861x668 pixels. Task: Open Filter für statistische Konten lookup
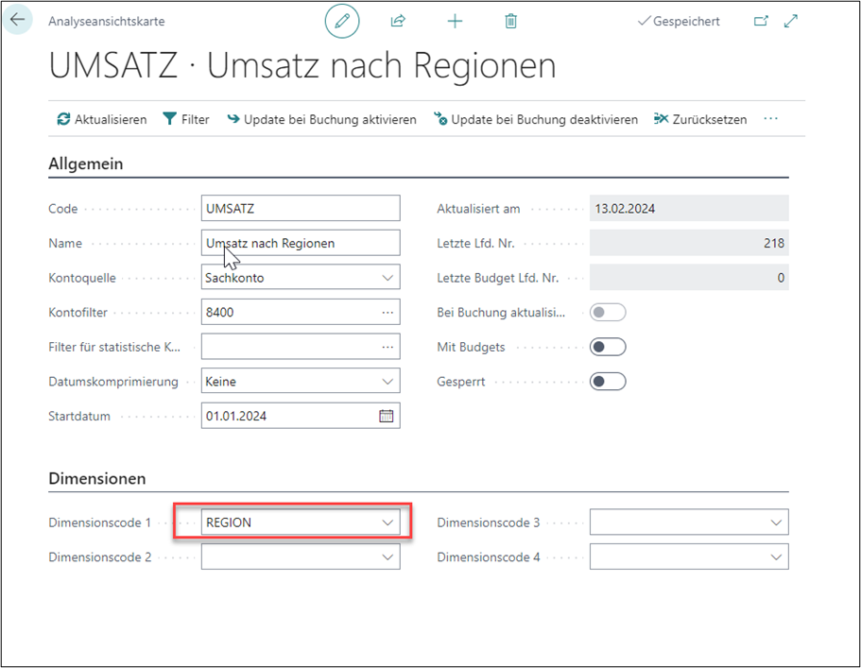coord(387,347)
